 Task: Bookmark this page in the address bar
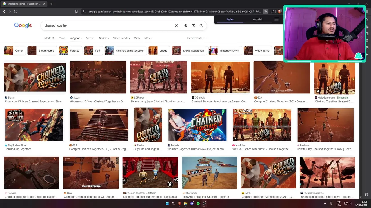[x=77, y=12]
